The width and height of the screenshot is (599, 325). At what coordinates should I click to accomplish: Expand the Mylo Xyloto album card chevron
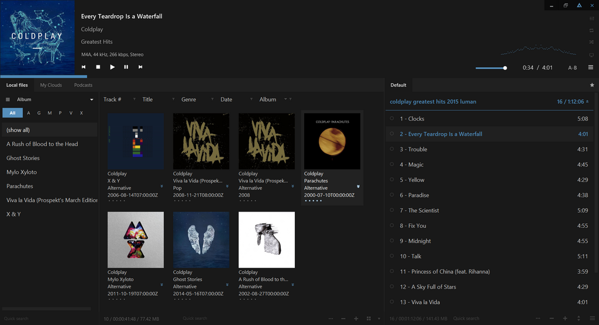tap(161, 285)
